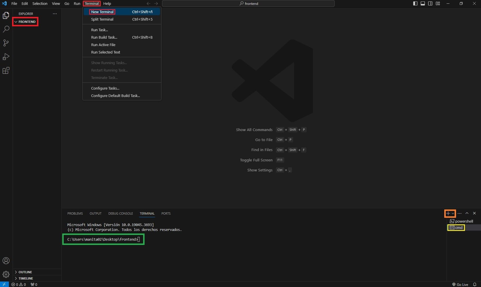Open the Go menu
The height and width of the screenshot is (287, 481).
(67, 3)
